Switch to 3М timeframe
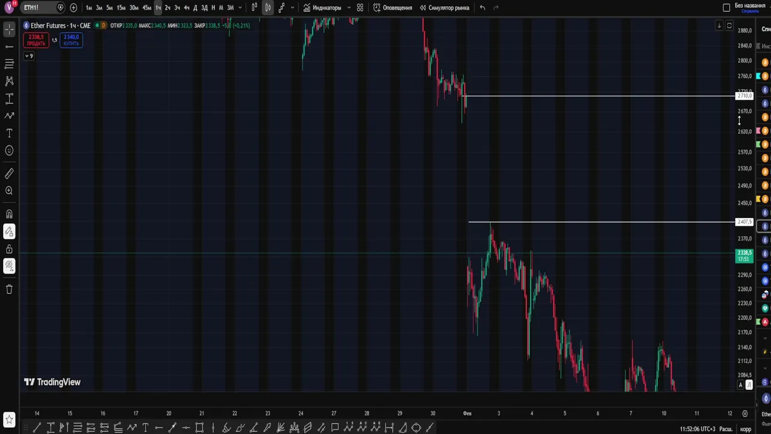The image size is (771, 434). pyautogui.click(x=230, y=8)
